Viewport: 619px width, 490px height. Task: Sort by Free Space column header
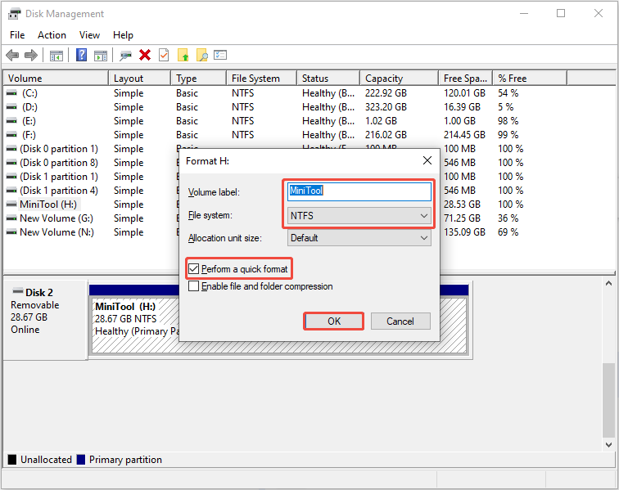point(465,78)
